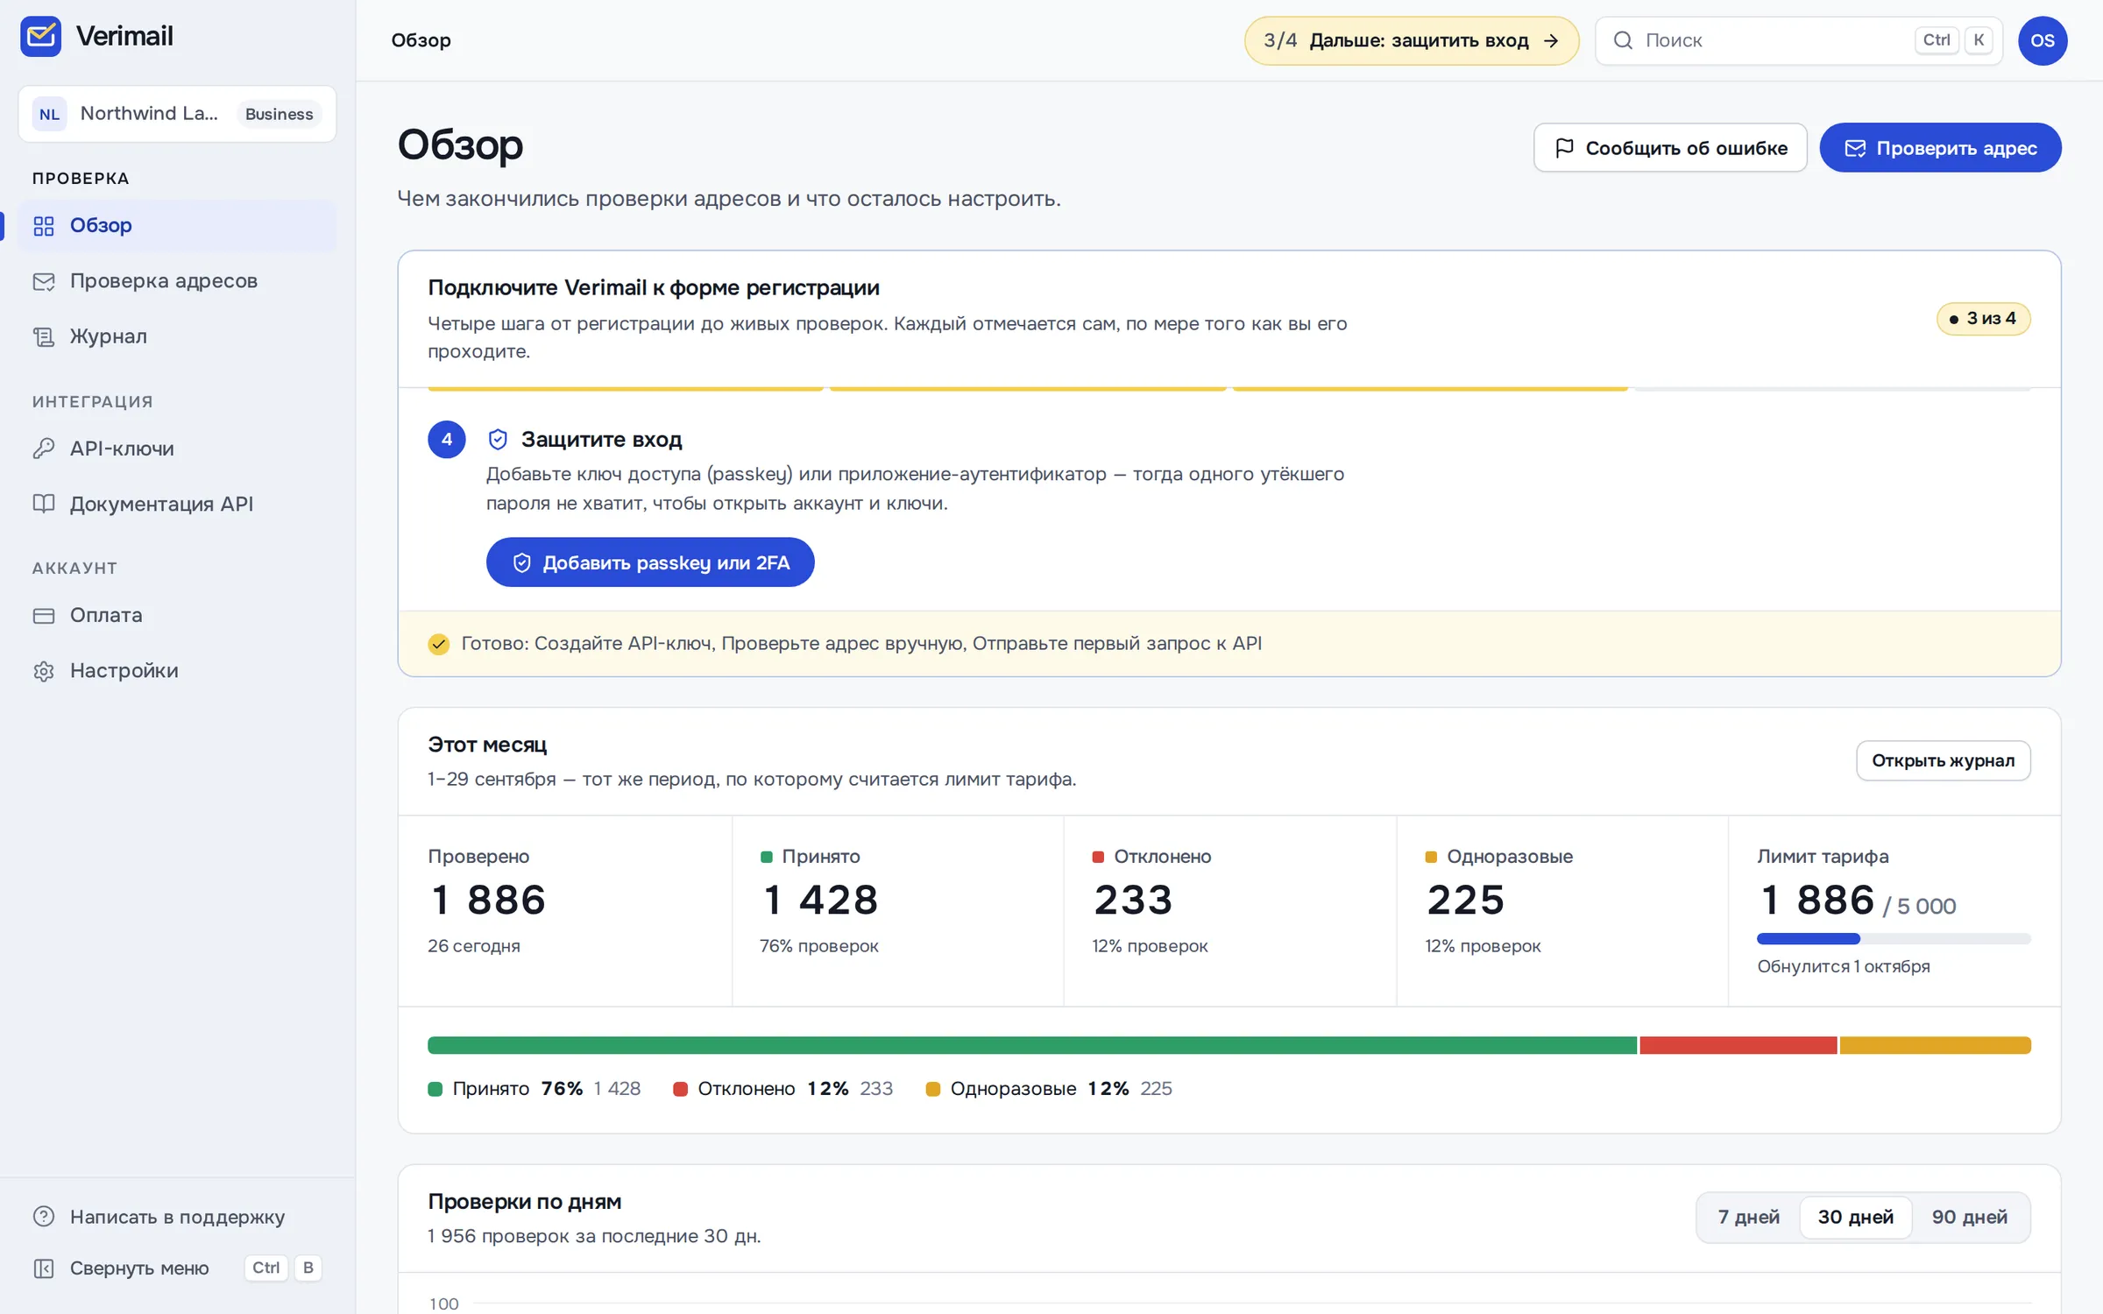This screenshot has height=1314, width=2103.
Task: Click the green Принято segment of distribution bar
Action: coord(1032,1045)
